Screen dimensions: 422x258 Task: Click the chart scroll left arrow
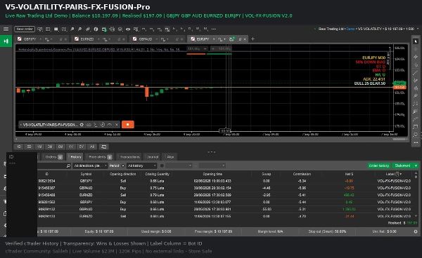point(16,140)
